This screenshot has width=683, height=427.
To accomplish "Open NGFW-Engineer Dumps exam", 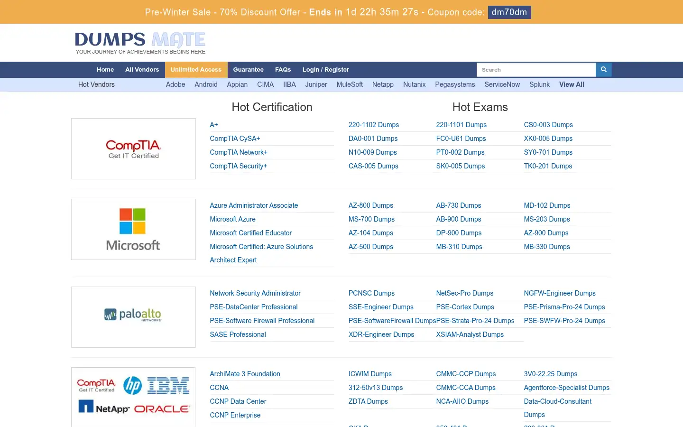I will 560,293.
